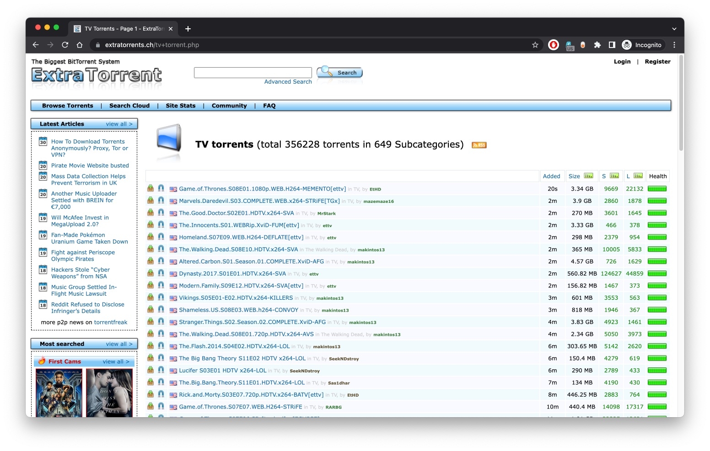The height and width of the screenshot is (451, 710).
Task: Download torrent file for Marvels.Daredevil.S03.COMPLETE
Action: [150, 201]
